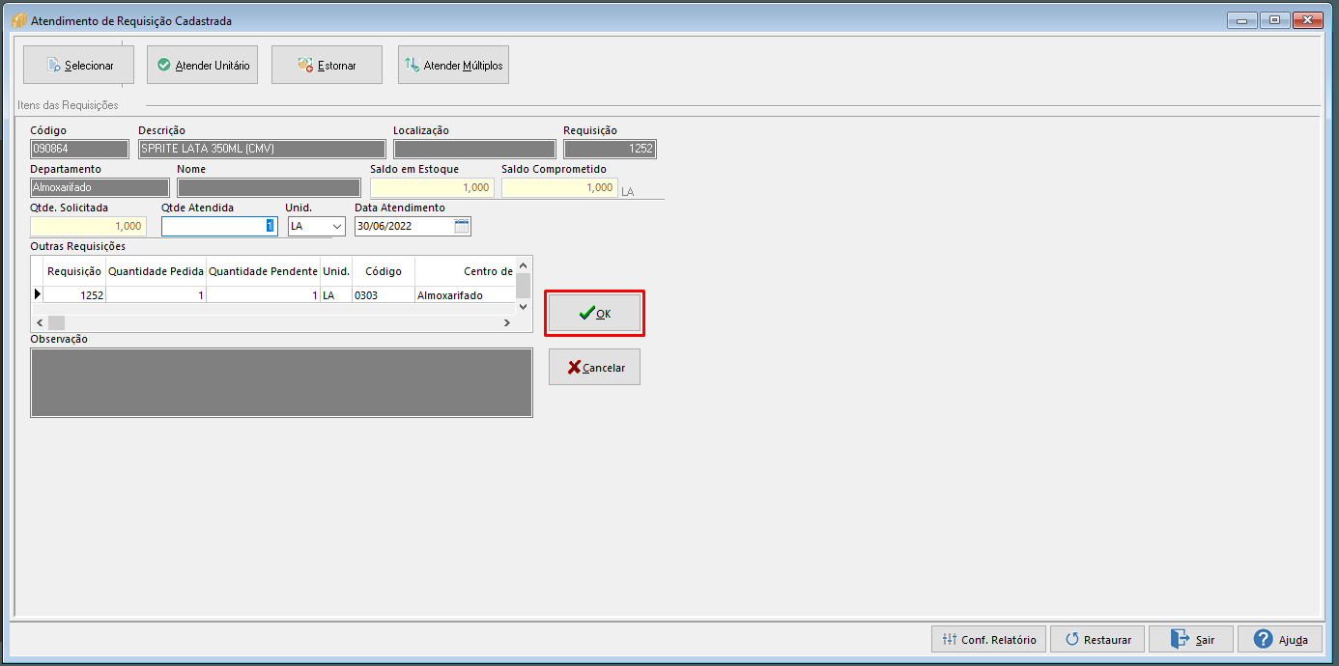1339x666 pixels.
Task: Click the Localização field
Action: 474,149
